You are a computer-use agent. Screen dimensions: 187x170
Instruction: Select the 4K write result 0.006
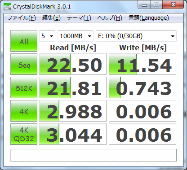(x=142, y=111)
